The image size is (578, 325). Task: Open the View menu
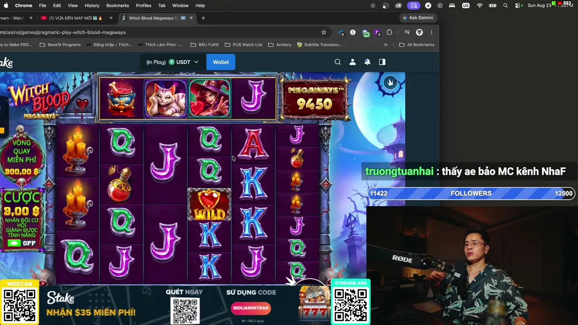click(73, 5)
